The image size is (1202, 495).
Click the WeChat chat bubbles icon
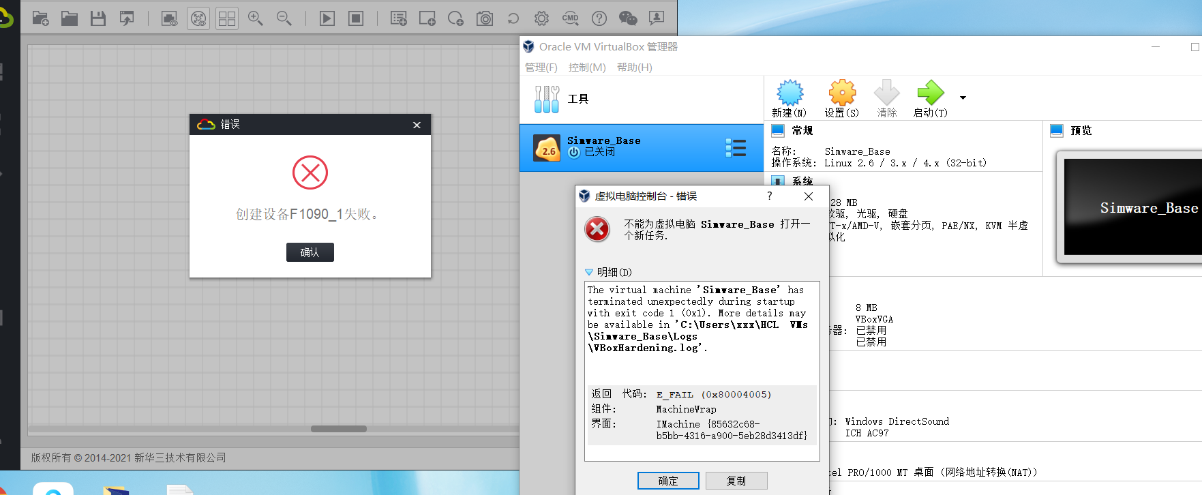click(x=628, y=18)
